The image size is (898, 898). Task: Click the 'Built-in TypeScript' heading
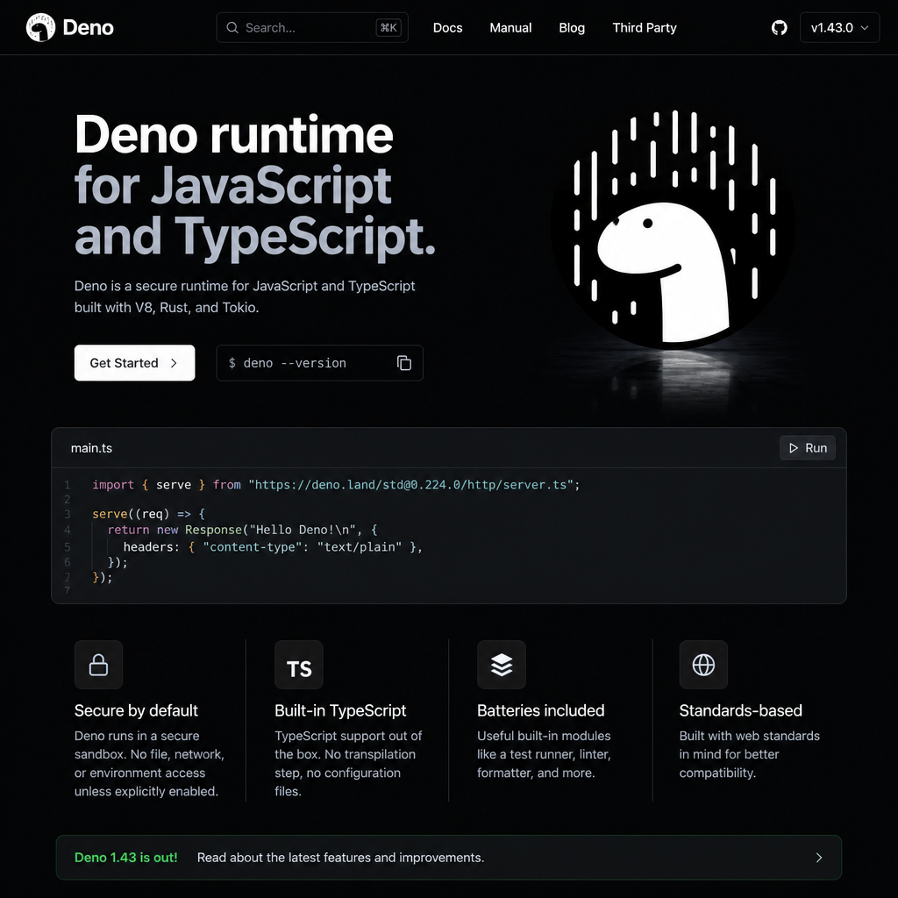(x=340, y=710)
